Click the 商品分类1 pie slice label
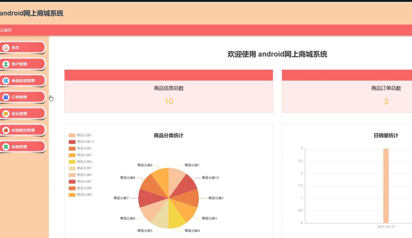This screenshot has height=238, width=412. [x=192, y=165]
